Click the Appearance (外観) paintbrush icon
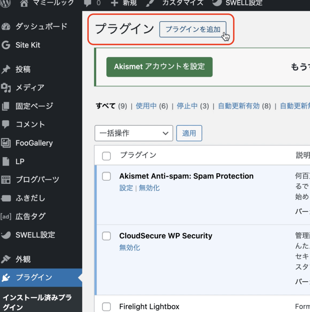This screenshot has width=310, height=312. pyautogui.click(x=6, y=259)
